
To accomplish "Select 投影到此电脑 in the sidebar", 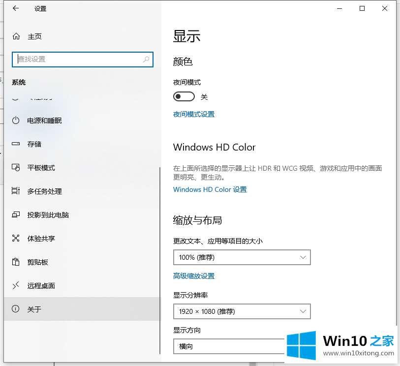I will [82, 215].
